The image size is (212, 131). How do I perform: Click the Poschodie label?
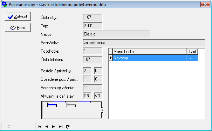(x=50, y=51)
